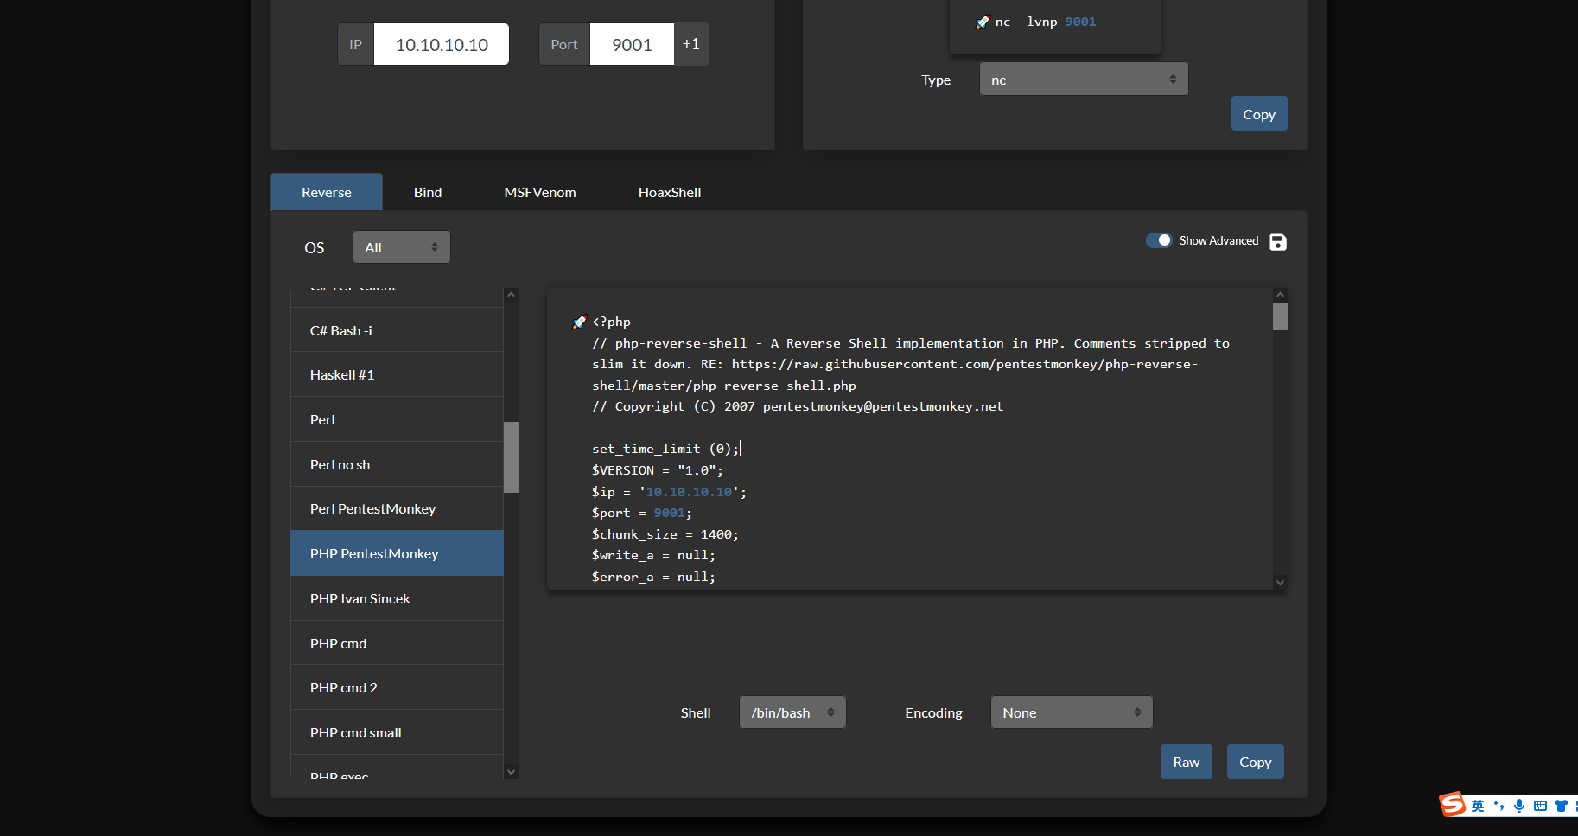The height and width of the screenshot is (836, 1578).
Task: Select the PHP cmd 2 payload
Action: (x=397, y=687)
